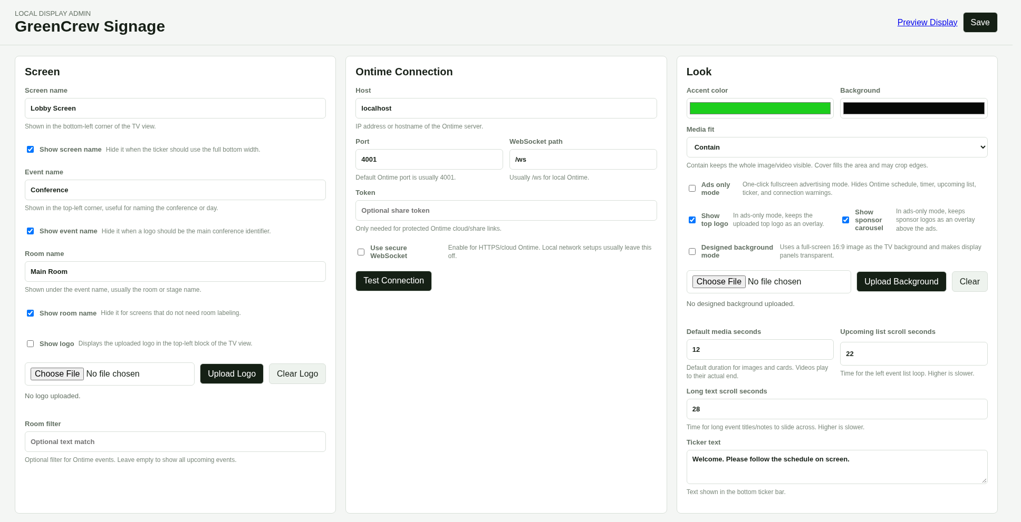Click the Upload Logo button
This screenshot has width=1021, height=522.
point(232,374)
